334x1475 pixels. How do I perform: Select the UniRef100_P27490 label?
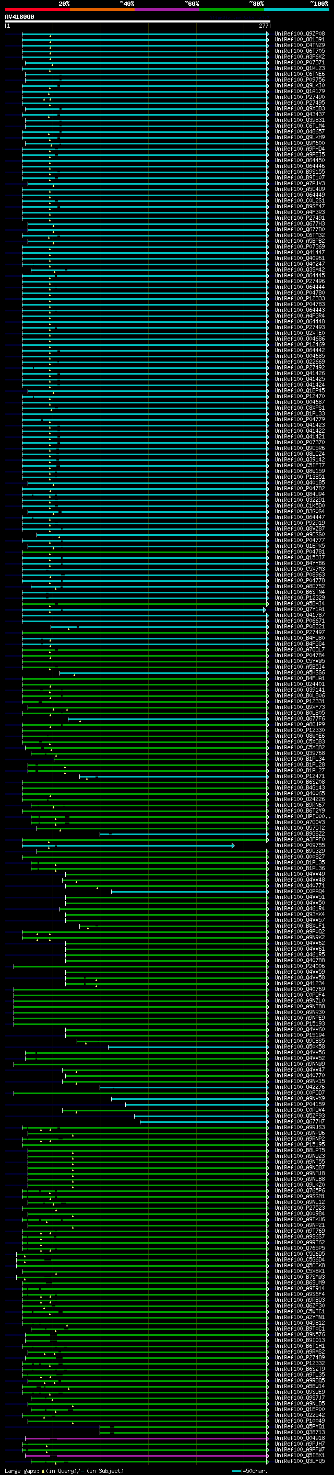point(300,97)
